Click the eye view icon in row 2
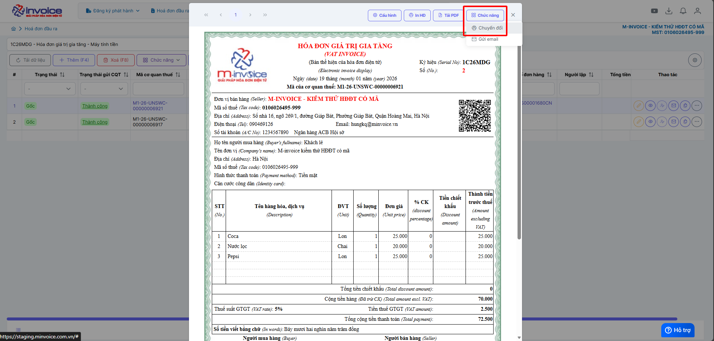 (x=650, y=122)
